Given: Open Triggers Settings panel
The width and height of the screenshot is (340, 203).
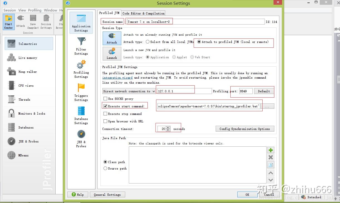Looking at the screenshot, I should pos(81,92).
